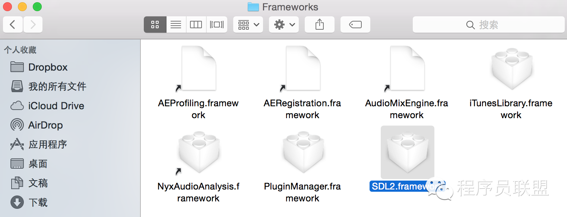
Task: Focus the 搜索 search field
Action: tap(488, 25)
